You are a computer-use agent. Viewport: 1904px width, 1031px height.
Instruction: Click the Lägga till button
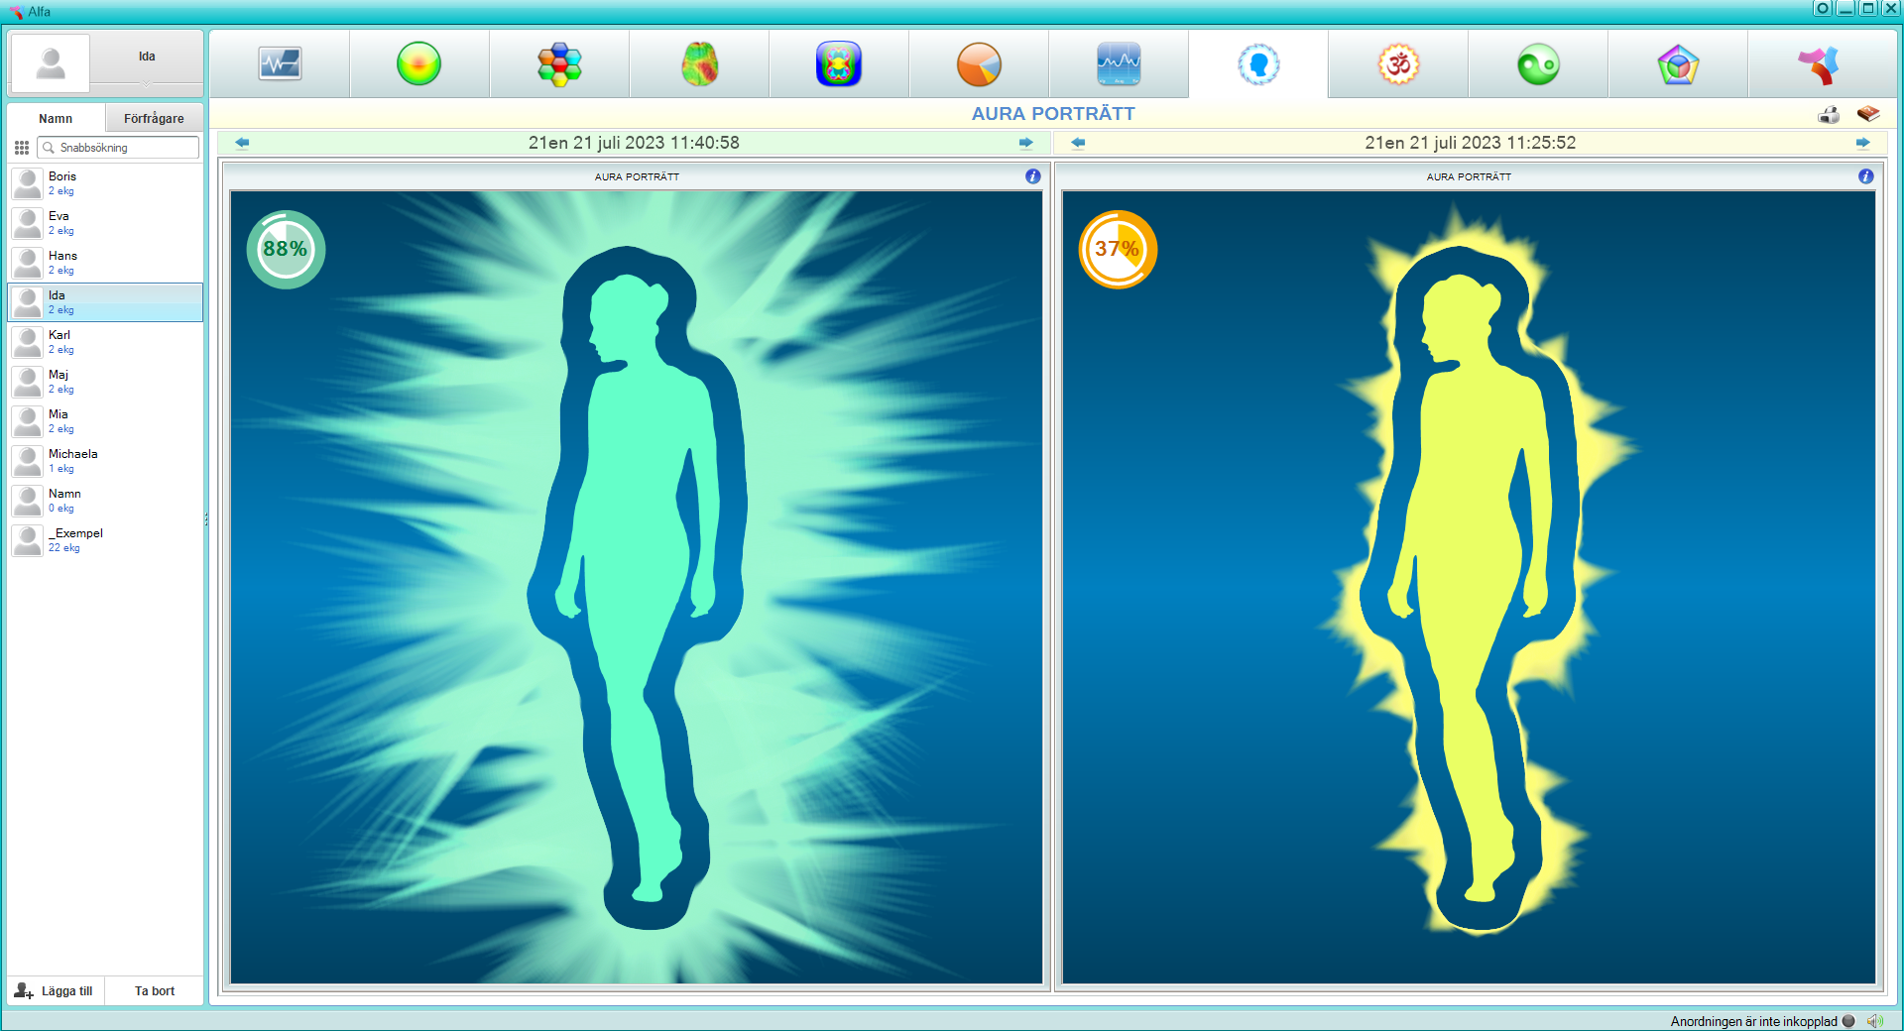click(x=55, y=990)
